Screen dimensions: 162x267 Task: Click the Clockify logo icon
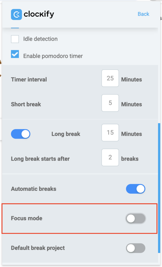pyautogui.click(x=16, y=14)
